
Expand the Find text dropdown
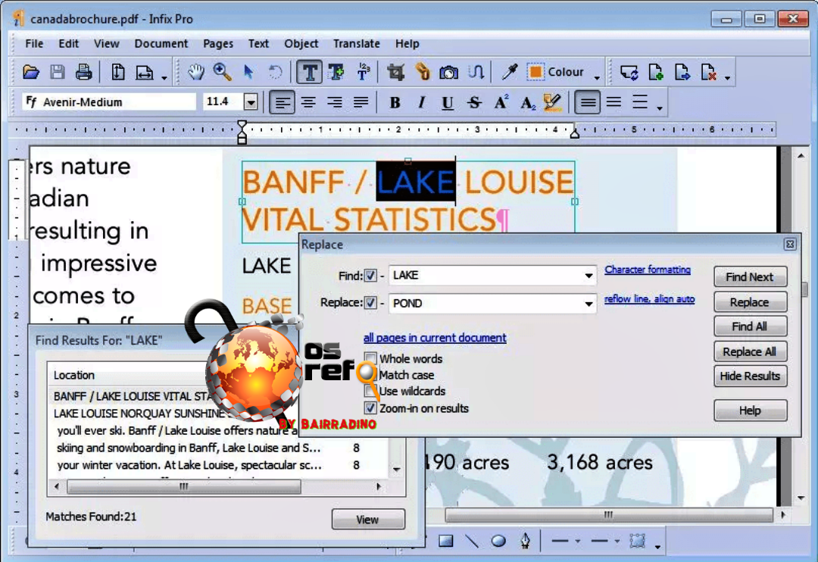pos(589,276)
